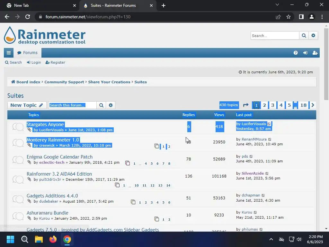Open user profile eclectic-tech
Image resolution: width=329 pixels, height=247 pixels.
point(52,162)
